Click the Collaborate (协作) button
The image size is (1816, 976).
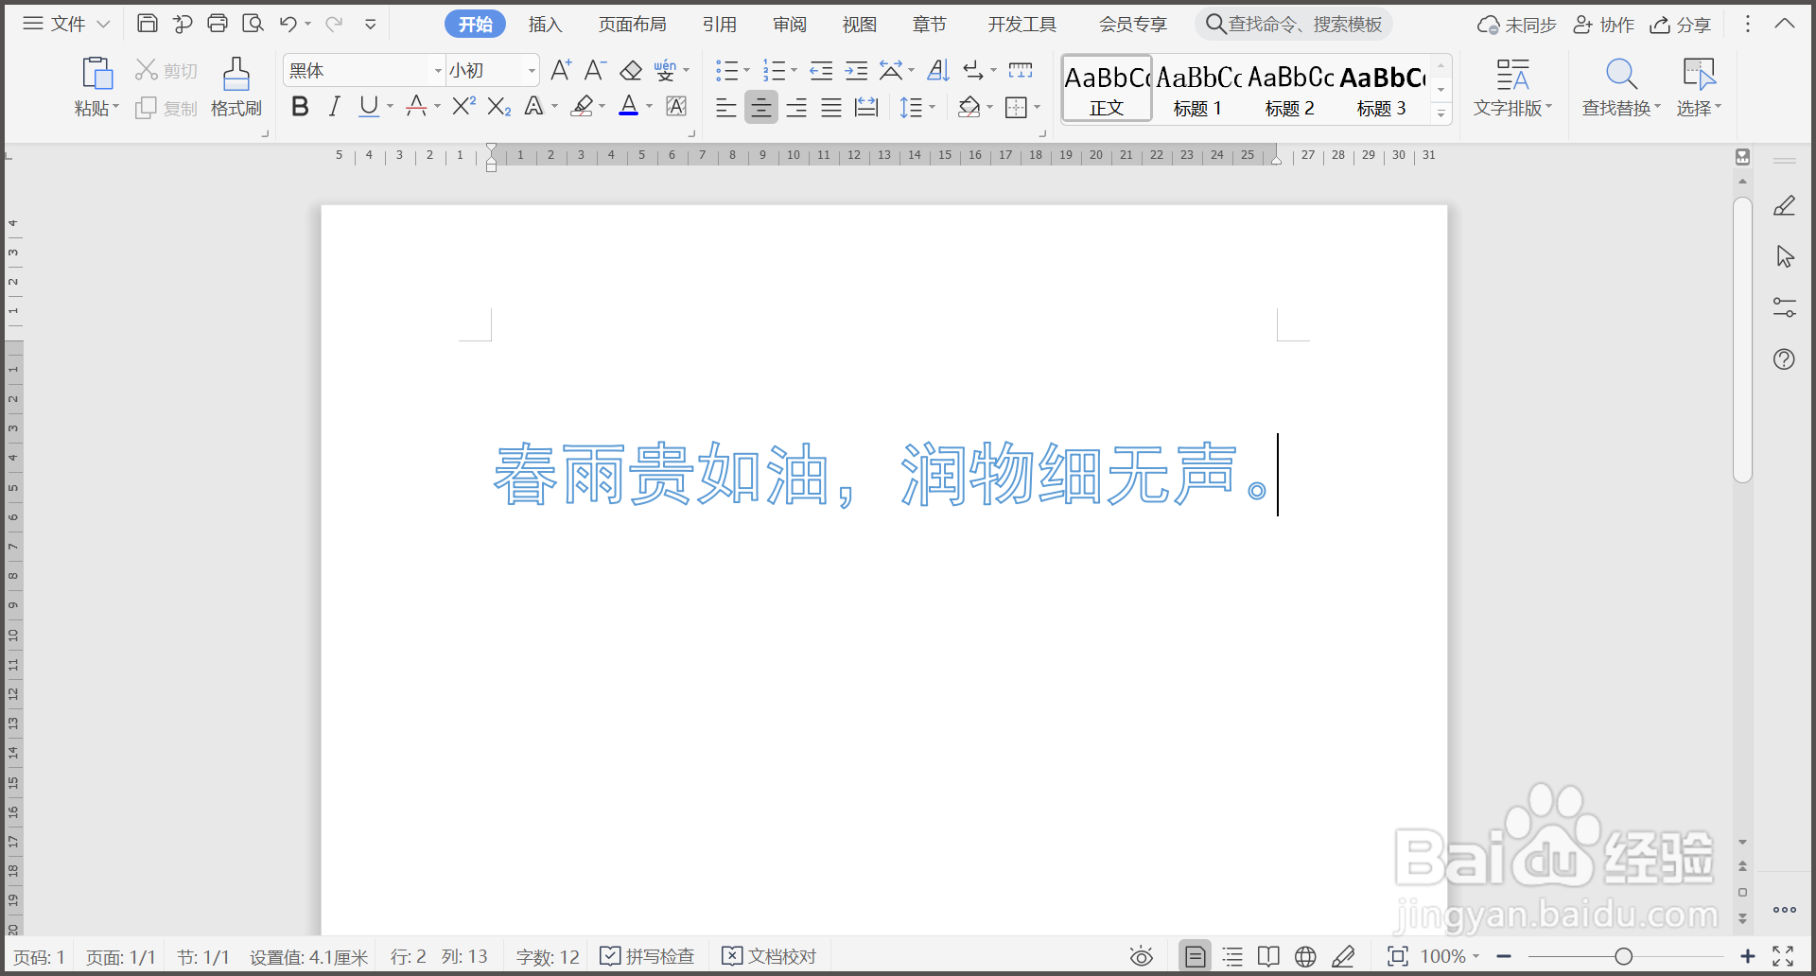click(x=1604, y=25)
